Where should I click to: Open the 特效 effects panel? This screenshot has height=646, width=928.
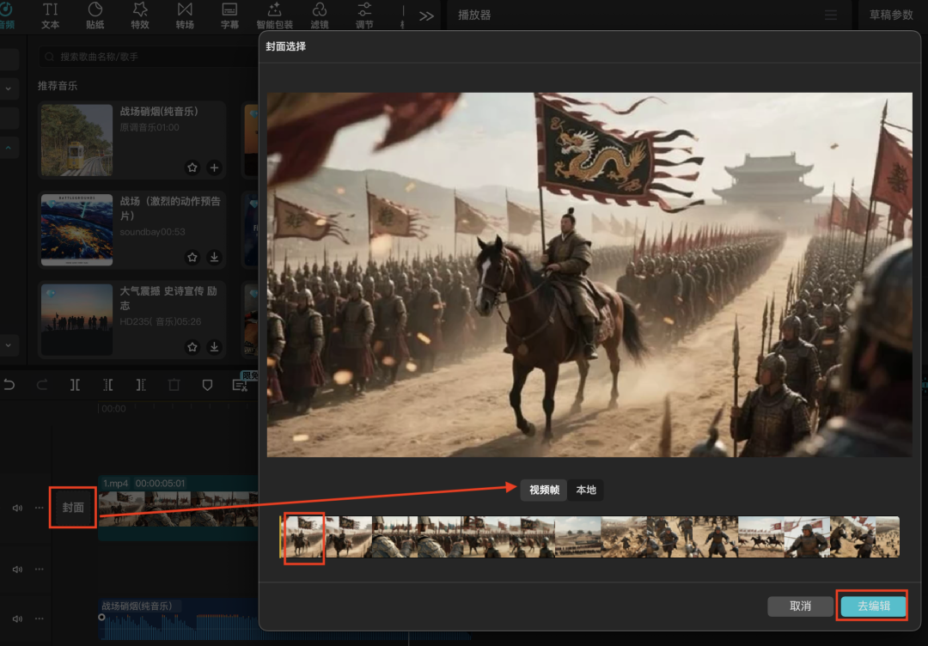(x=140, y=15)
